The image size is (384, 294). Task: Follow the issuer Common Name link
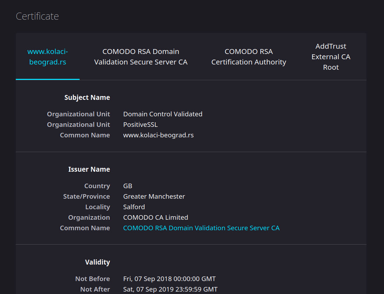pyautogui.click(x=201, y=228)
